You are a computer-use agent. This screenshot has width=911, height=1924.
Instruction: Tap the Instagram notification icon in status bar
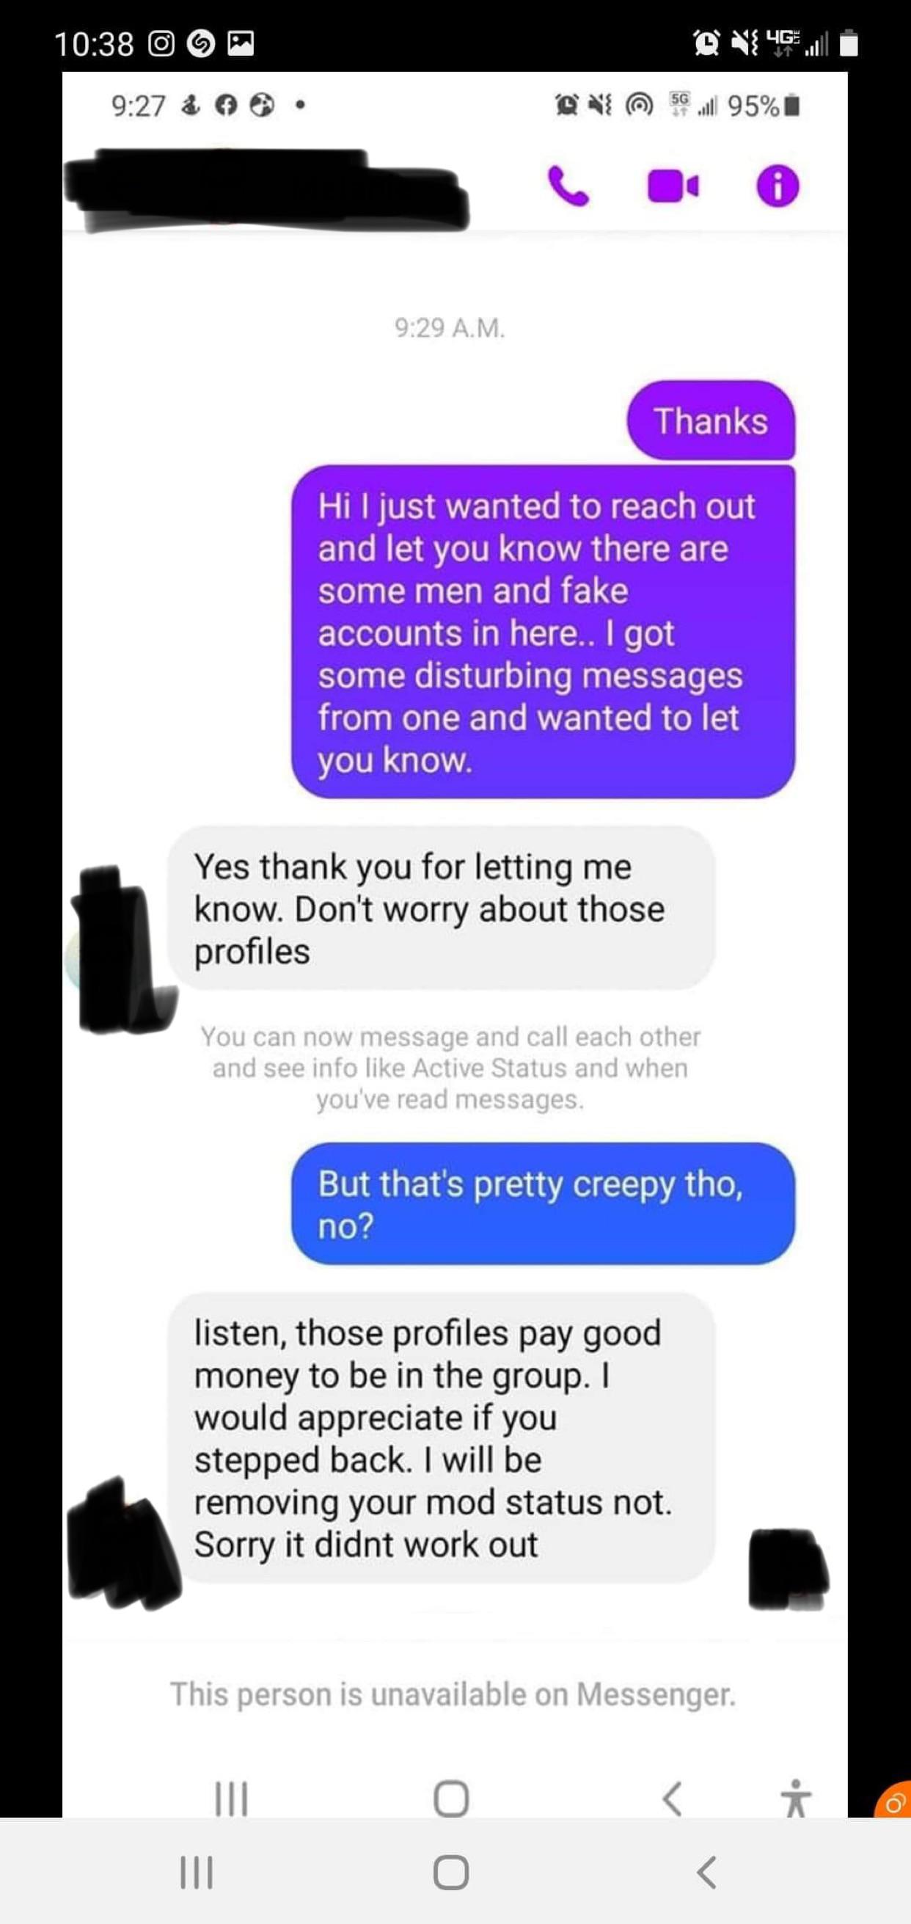161,44
